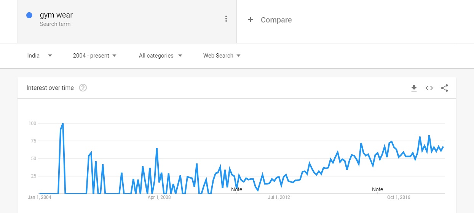The height and width of the screenshot is (213, 474).
Task: Select the gym wear search term box
Action: (127, 21)
